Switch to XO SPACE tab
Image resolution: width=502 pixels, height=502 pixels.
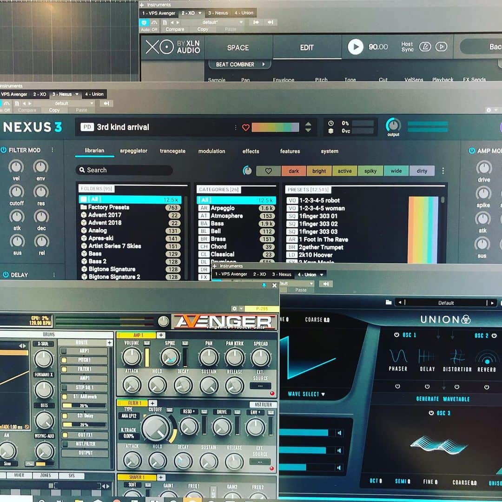(x=238, y=48)
